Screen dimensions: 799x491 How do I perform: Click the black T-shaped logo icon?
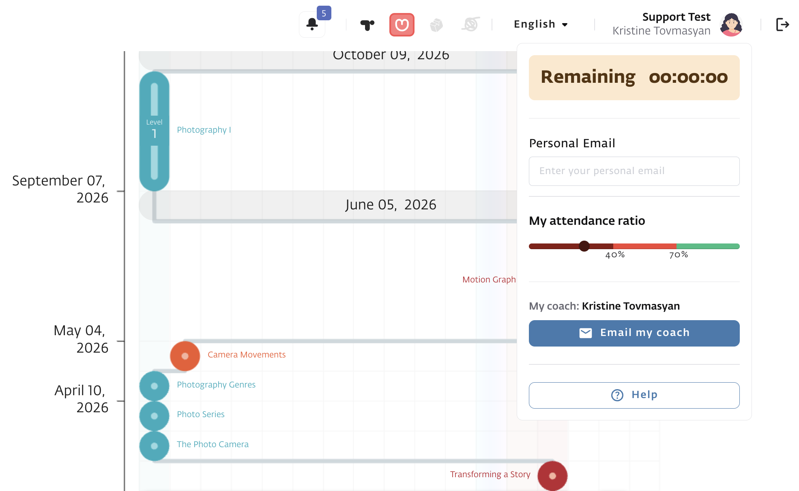point(367,25)
